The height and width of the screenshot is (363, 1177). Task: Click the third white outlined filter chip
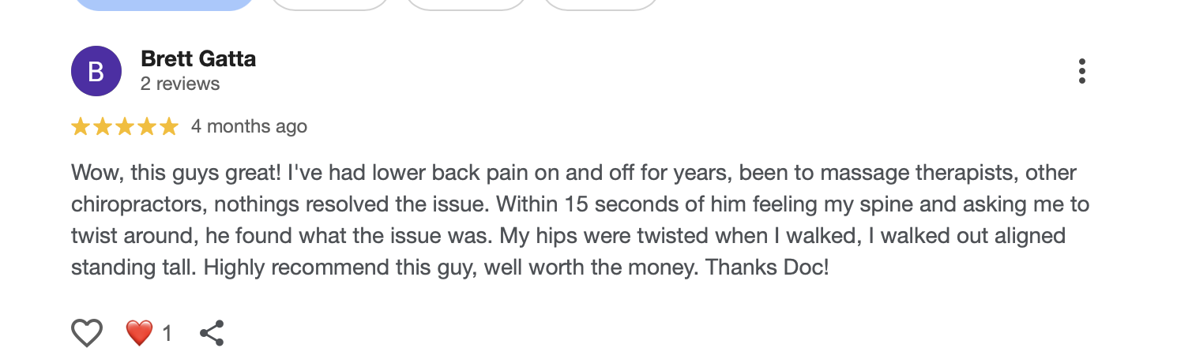pos(600,4)
